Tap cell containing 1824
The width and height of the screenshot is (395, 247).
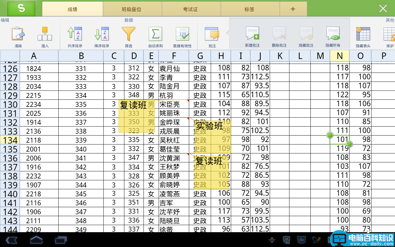click(x=39, y=68)
